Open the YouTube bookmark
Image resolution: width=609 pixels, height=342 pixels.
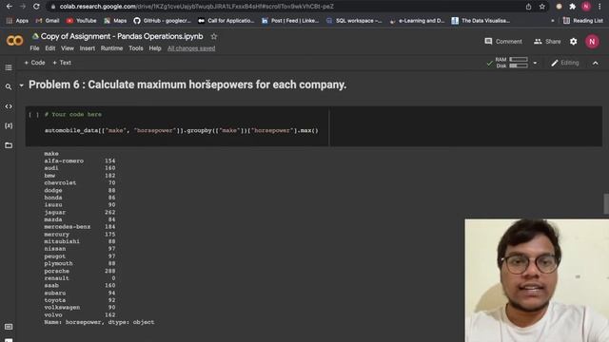[x=81, y=21]
